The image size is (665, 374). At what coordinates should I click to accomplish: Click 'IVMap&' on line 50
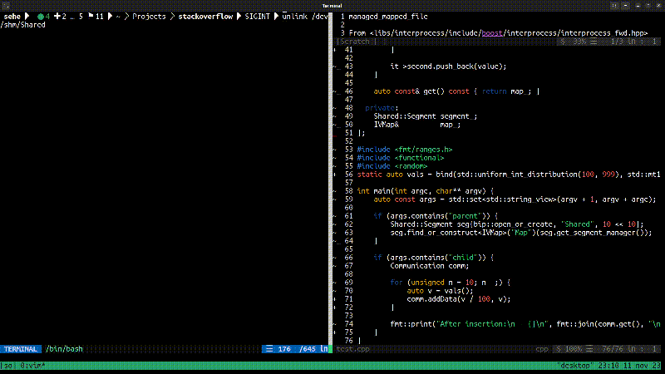386,125
